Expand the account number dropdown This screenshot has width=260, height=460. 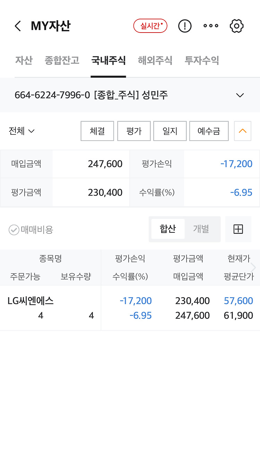click(x=240, y=95)
